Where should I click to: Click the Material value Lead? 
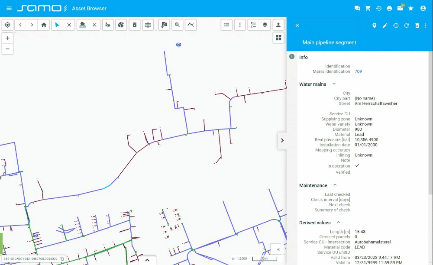pyautogui.click(x=359, y=134)
